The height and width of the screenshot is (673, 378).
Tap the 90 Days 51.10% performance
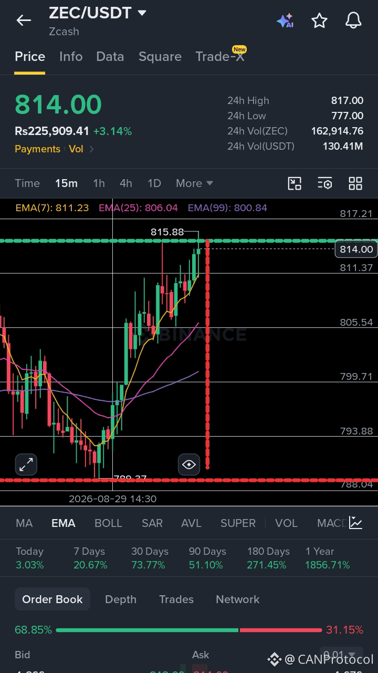[207, 558]
